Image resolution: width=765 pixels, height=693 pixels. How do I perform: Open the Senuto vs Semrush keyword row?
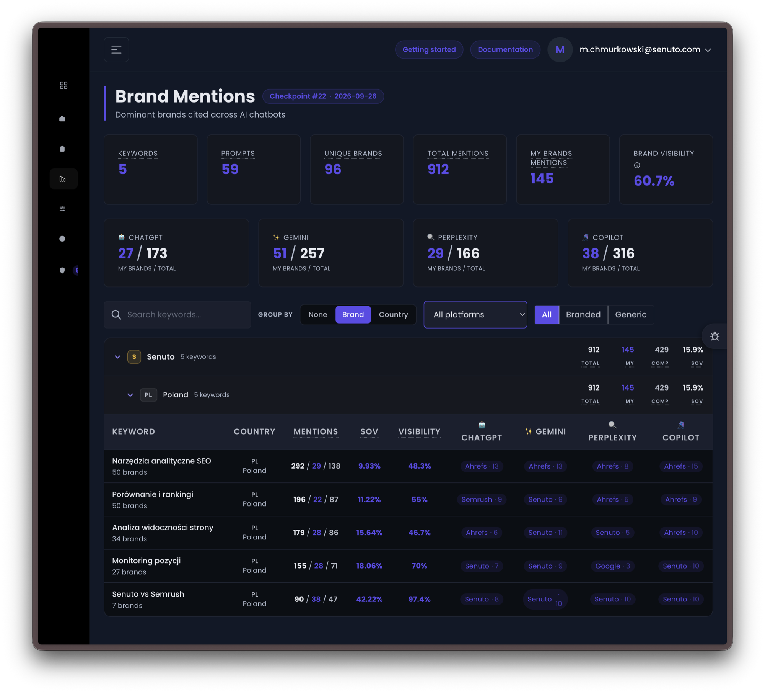click(x=408, y=599)
